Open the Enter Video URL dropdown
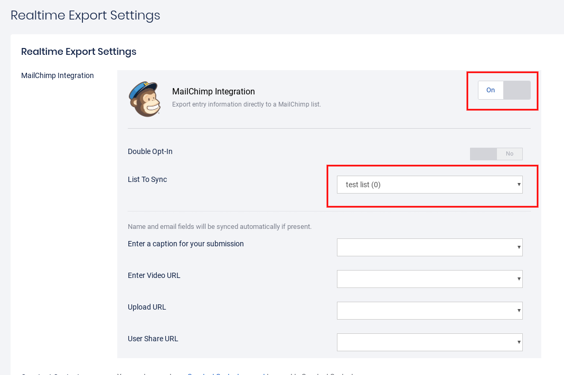 click(429, 279)
